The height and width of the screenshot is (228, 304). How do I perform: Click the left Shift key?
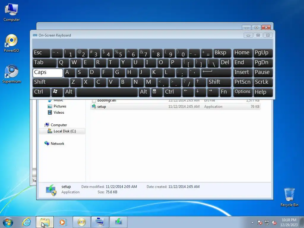[51, 83]
